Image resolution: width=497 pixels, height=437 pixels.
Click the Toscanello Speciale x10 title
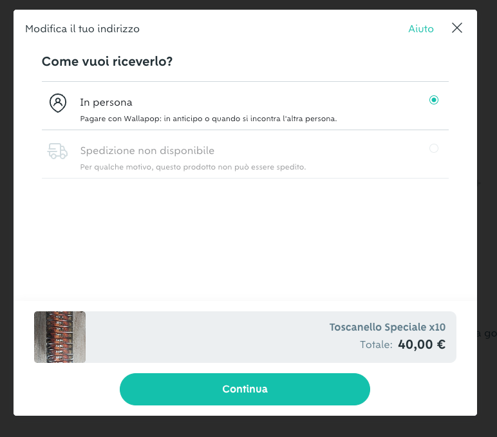(x=388, y=327)
